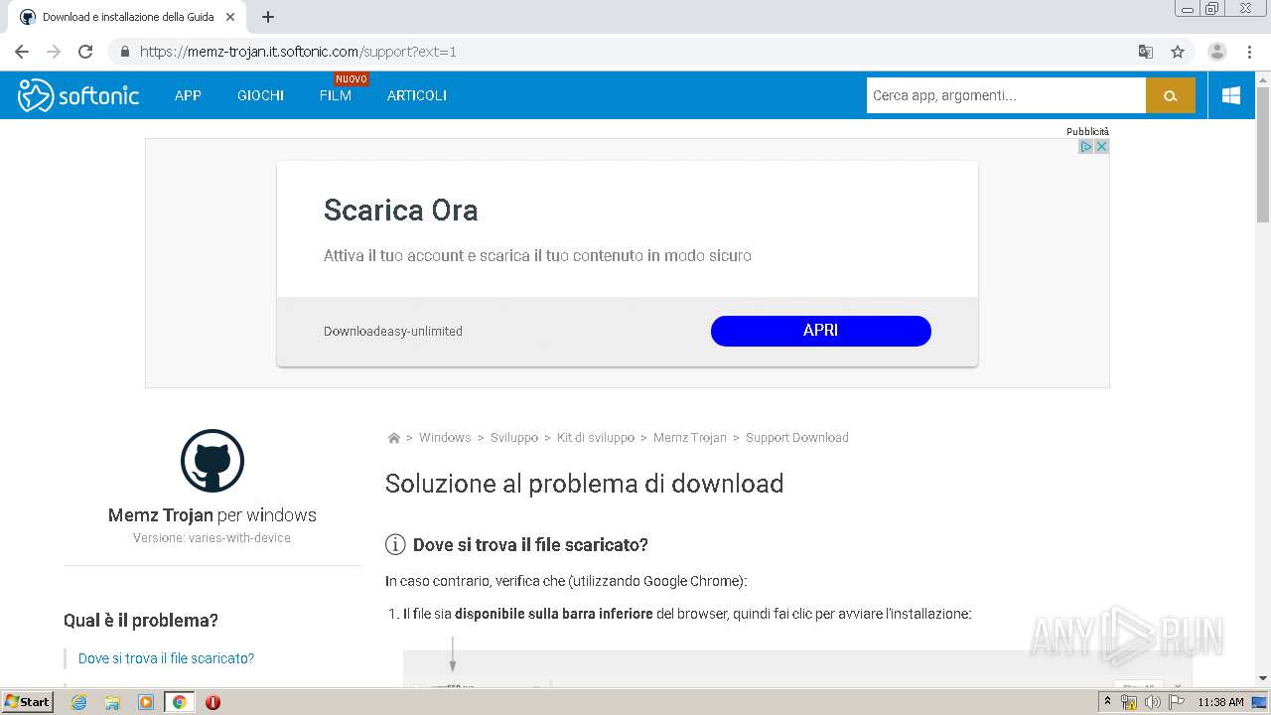The height and width of the screenshot is (715, 1271).
Task: Open the Memz Trojan per windows title
Action: [212, 514]
